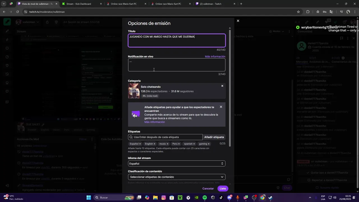Open Discord from taskbar
359x202 pixels.
pyautogui.click(x=229, y=198)
